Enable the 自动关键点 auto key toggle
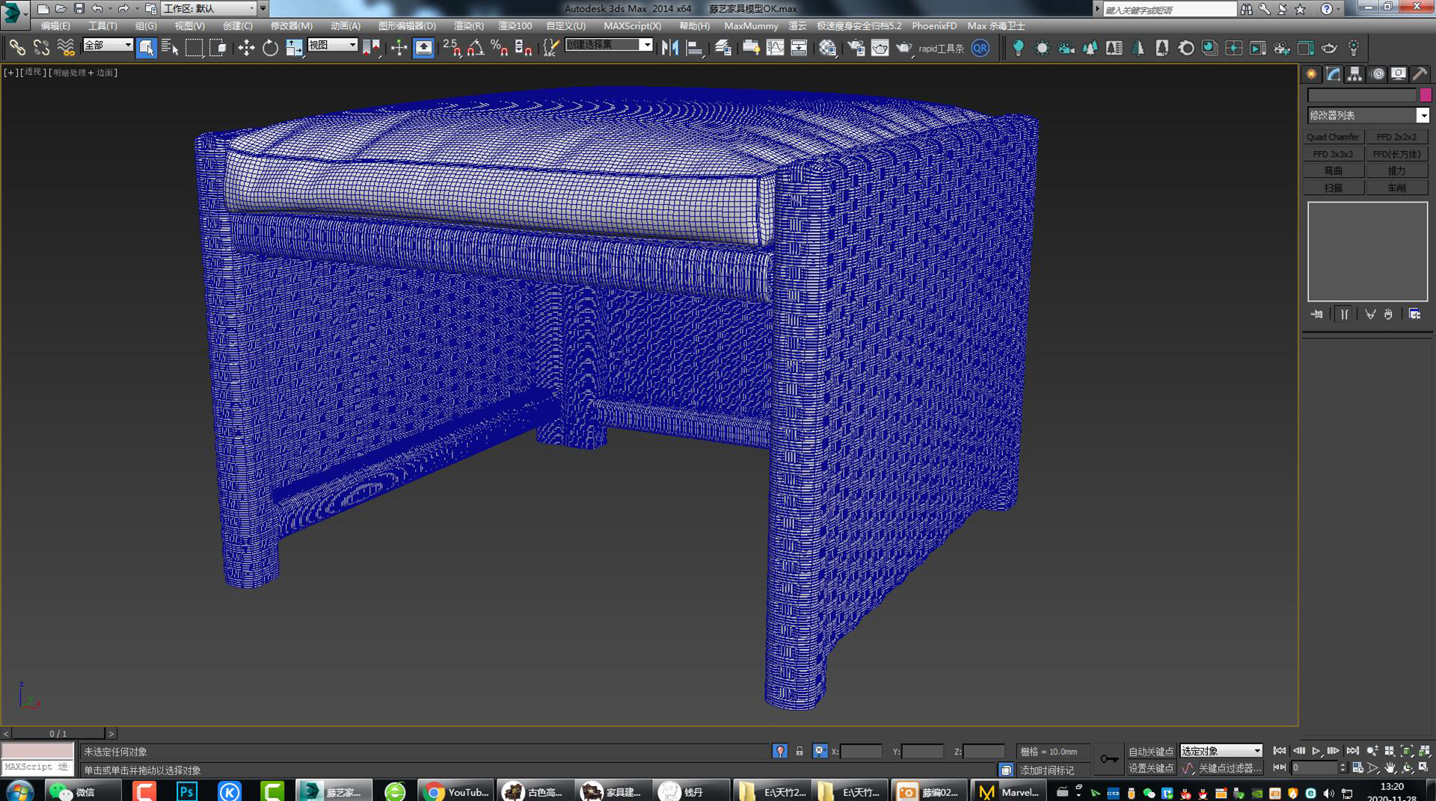 [1152, 751]
